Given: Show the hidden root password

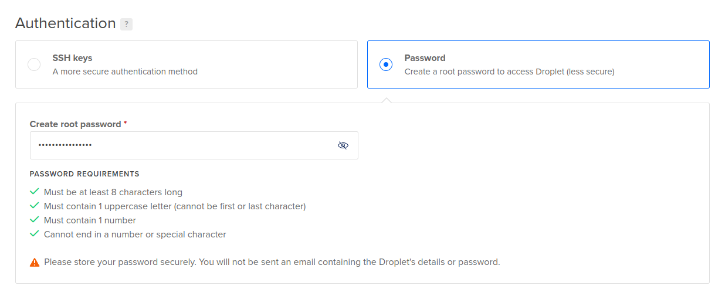Looking at the screenshot, I should (x=343, y=145).
